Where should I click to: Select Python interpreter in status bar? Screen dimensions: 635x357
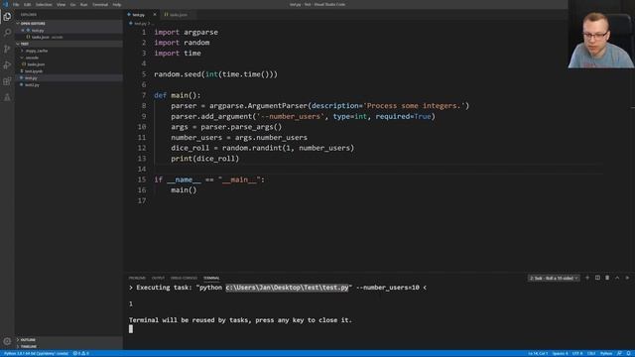coord(36,353)
